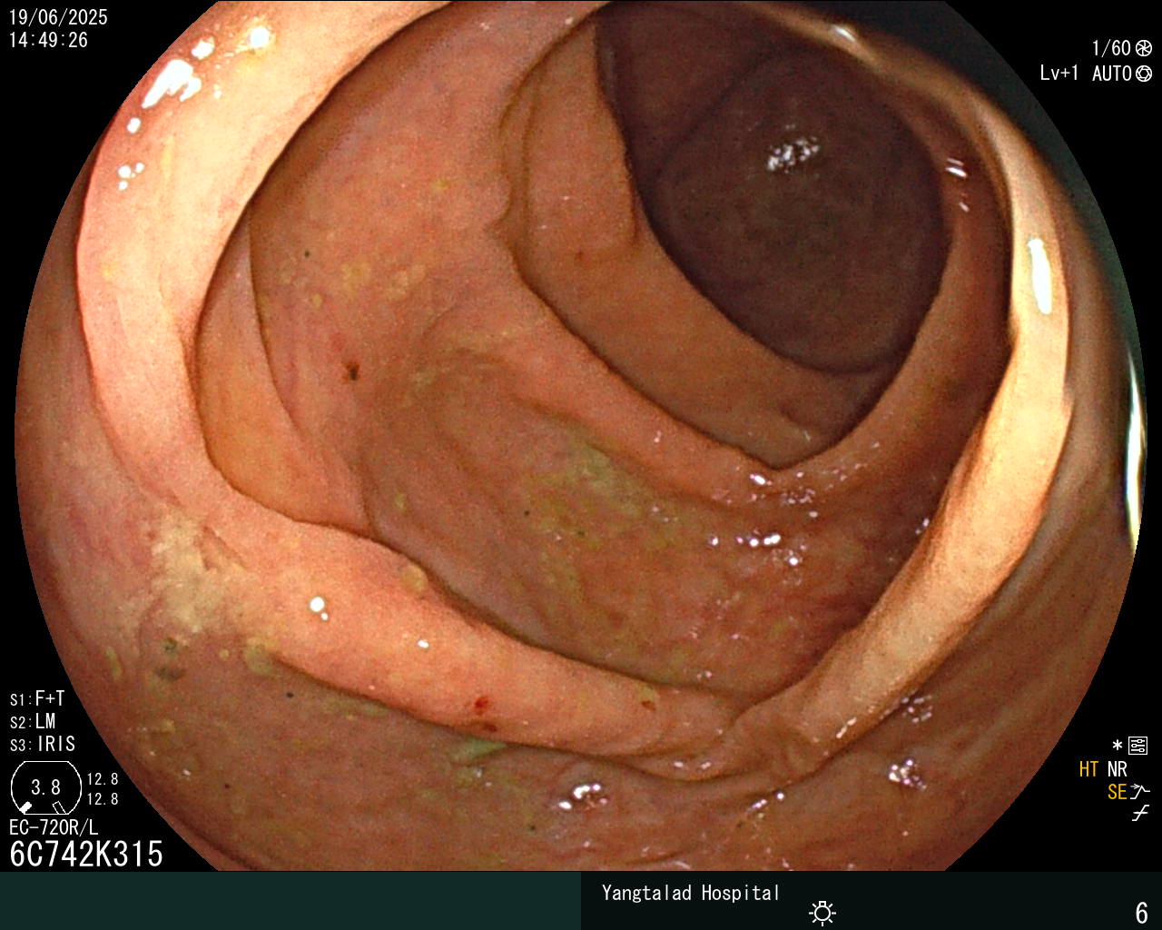The image size is (1162, 930).
Task: Click the AUTO iris mode label
Action: (x=1111, y=74)
